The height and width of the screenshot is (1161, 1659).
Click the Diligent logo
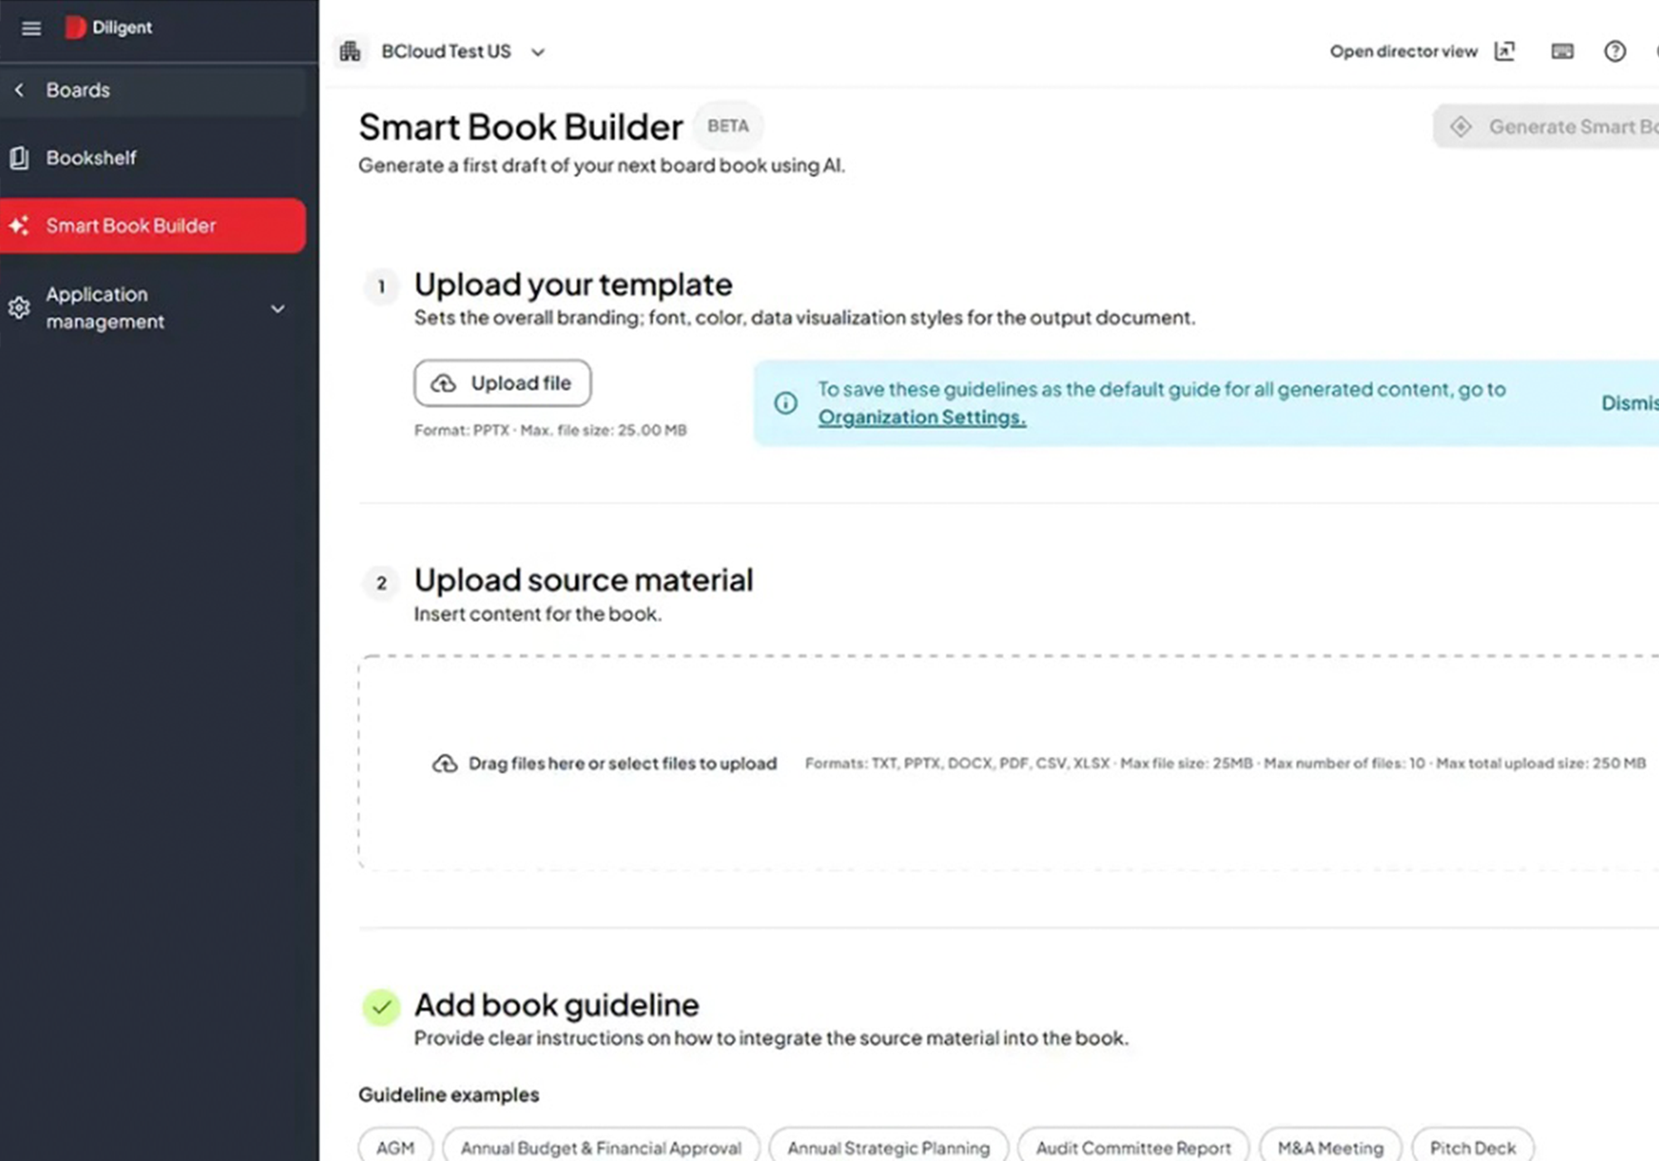click(x=108, y=27)
